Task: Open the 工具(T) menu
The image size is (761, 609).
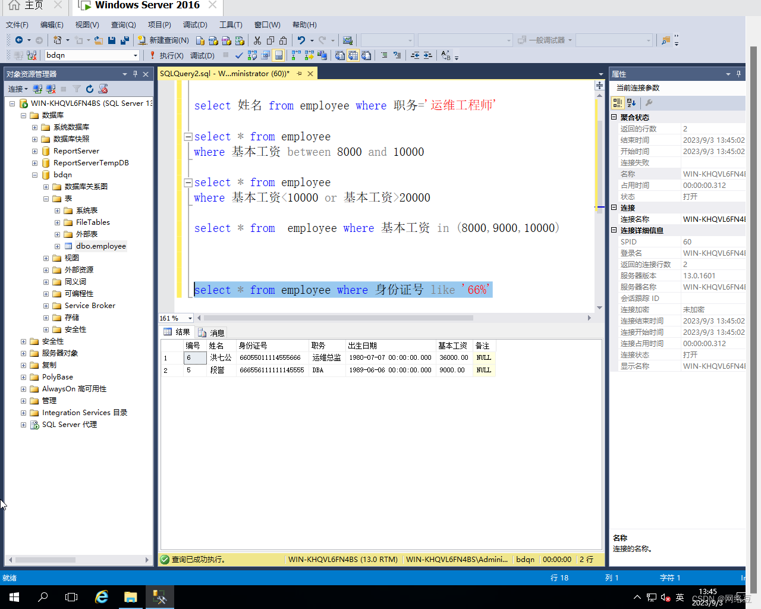Action: 231,24
